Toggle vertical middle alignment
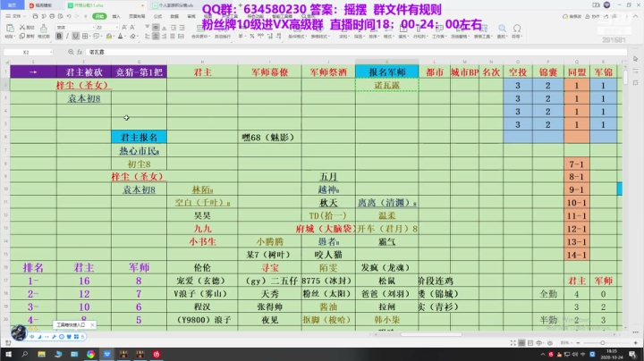Image resolution: width=644 pixels, height=361 pixels. pyautogui.click(x=156, y=27)
